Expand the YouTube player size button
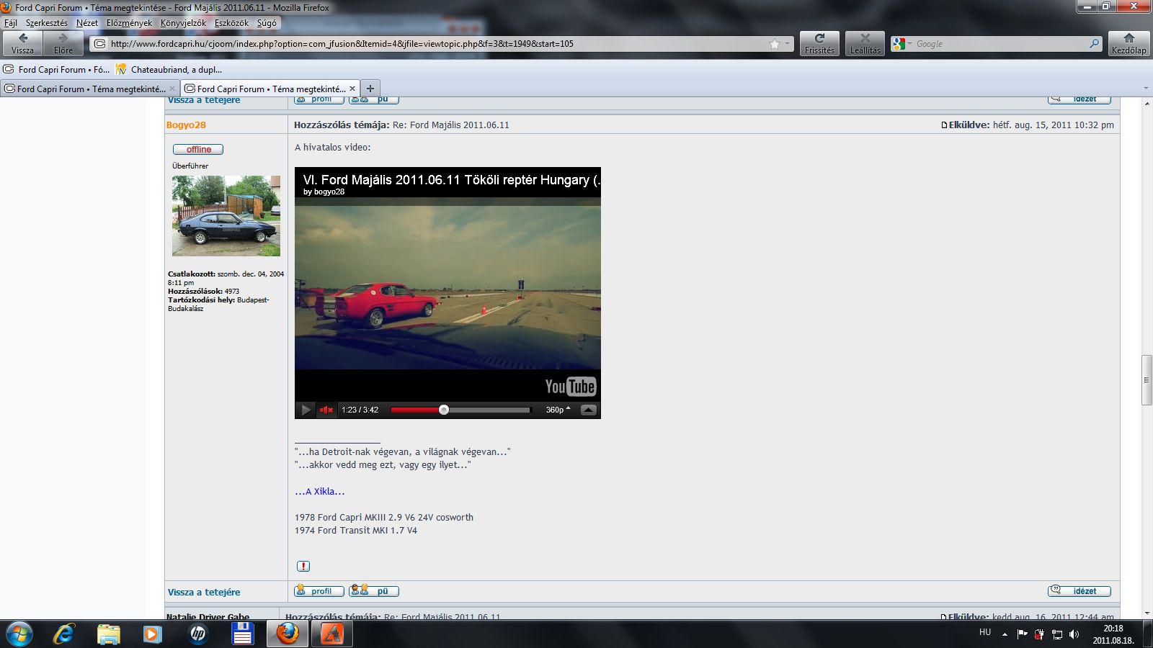The height and width of the screenshot is (648, 1153). tap(589, 410)
